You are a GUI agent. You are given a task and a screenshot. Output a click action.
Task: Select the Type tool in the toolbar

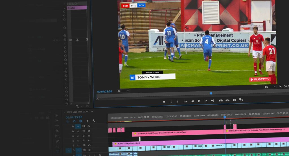click(58, 151)
